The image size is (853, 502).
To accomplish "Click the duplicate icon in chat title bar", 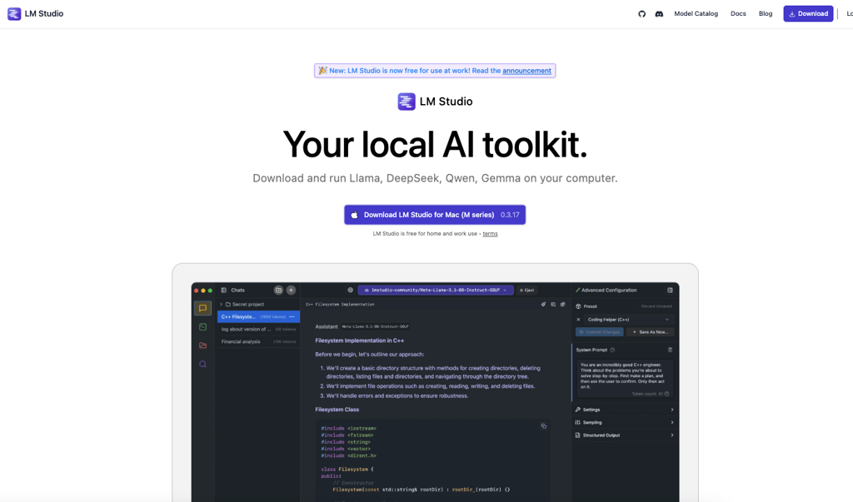I will pyautogui.click(x=562, y=305).
